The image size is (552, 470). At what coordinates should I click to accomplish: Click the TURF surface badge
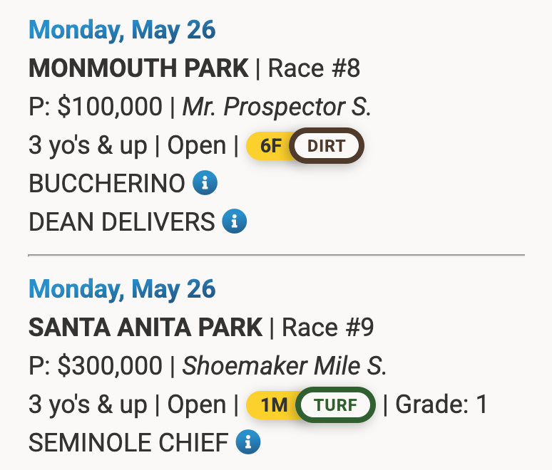pyautogui.click(x=335, y=404)
